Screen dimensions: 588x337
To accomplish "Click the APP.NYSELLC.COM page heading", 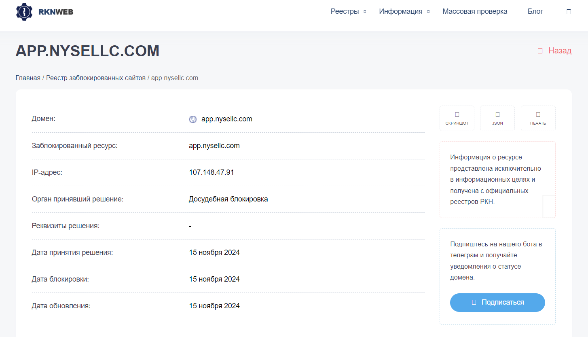I will tap(87, 51).
